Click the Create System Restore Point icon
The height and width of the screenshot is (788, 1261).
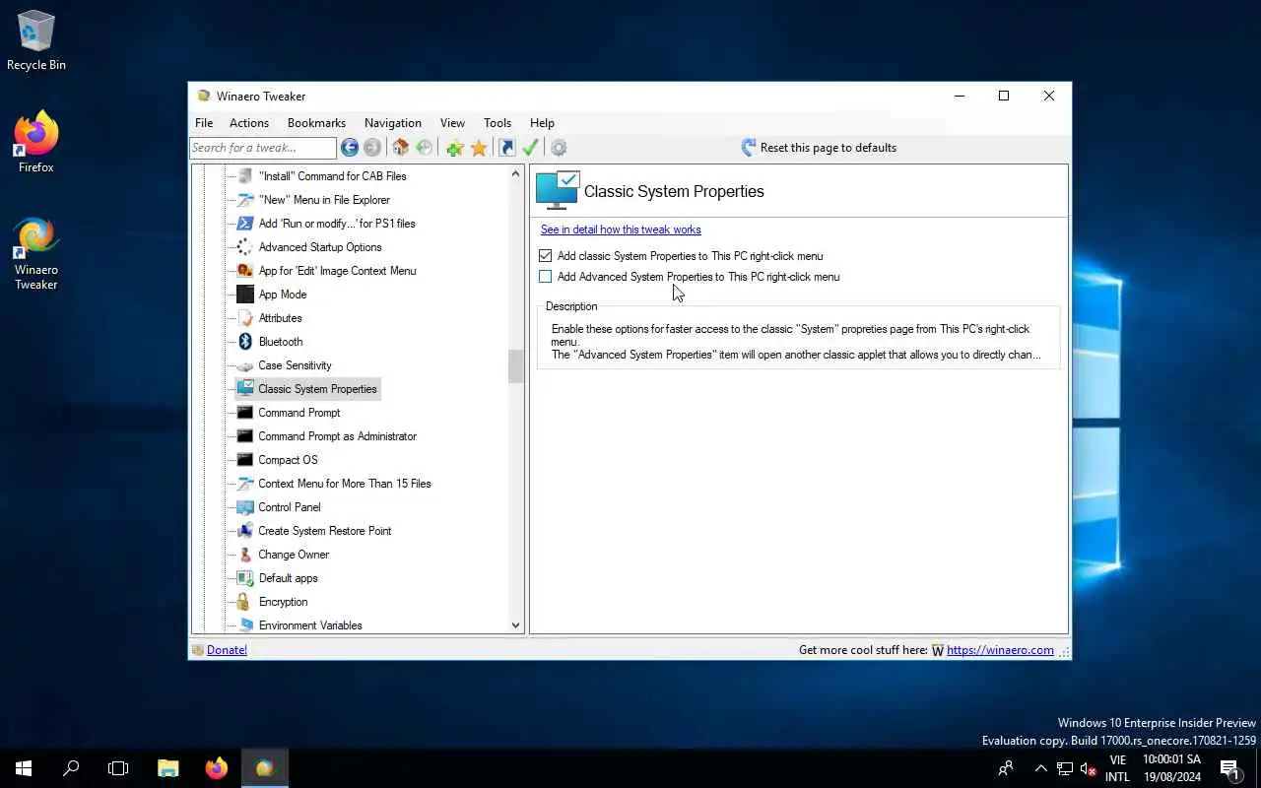(245, 531)
